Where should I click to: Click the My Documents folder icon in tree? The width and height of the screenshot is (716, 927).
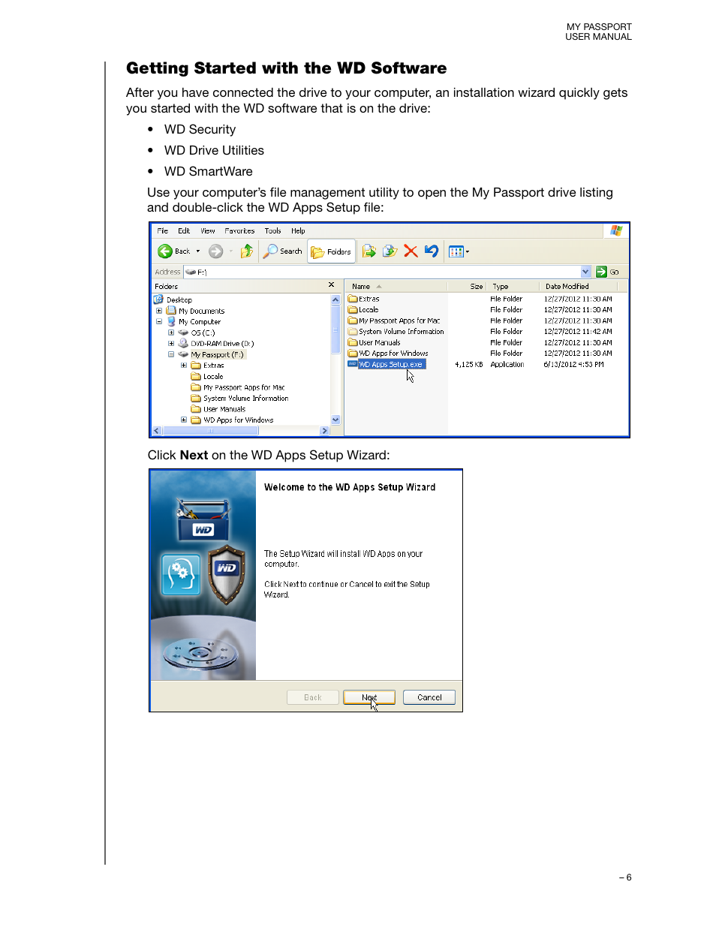pos(171,311)
